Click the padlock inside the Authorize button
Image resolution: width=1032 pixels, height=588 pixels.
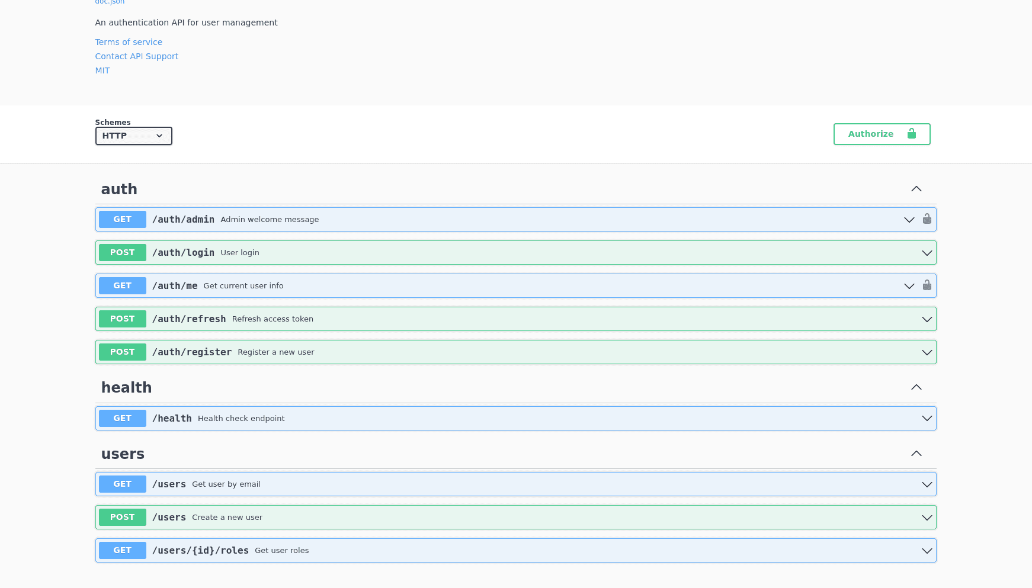[x=911, y=134]
